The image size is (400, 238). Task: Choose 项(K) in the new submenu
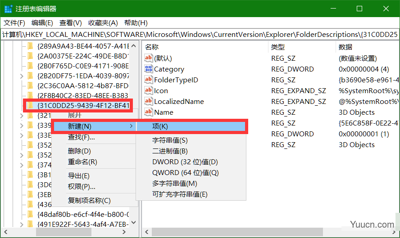(160, 126)
